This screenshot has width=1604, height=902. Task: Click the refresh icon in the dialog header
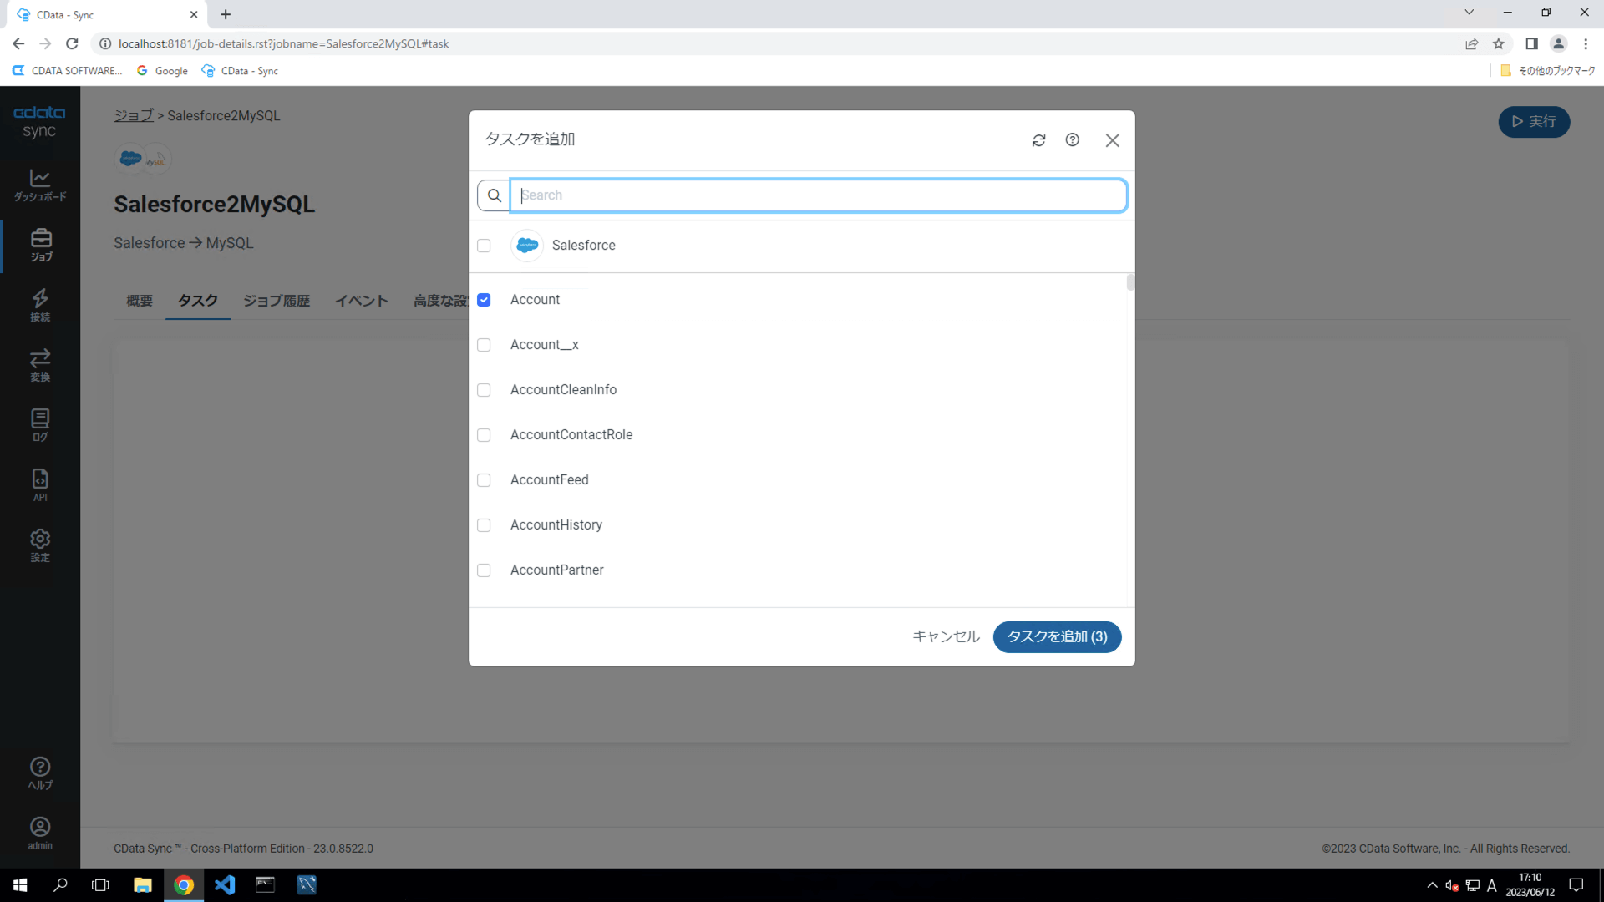[x=1038, y=140]
